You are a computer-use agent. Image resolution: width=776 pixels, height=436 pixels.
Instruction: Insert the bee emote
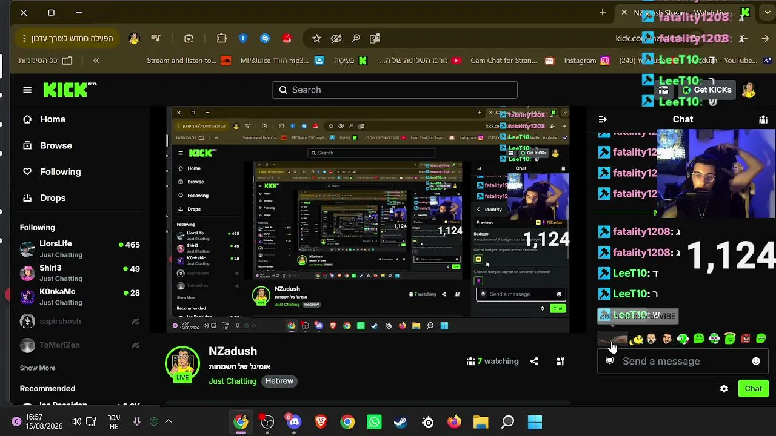(x=636, y=339)
